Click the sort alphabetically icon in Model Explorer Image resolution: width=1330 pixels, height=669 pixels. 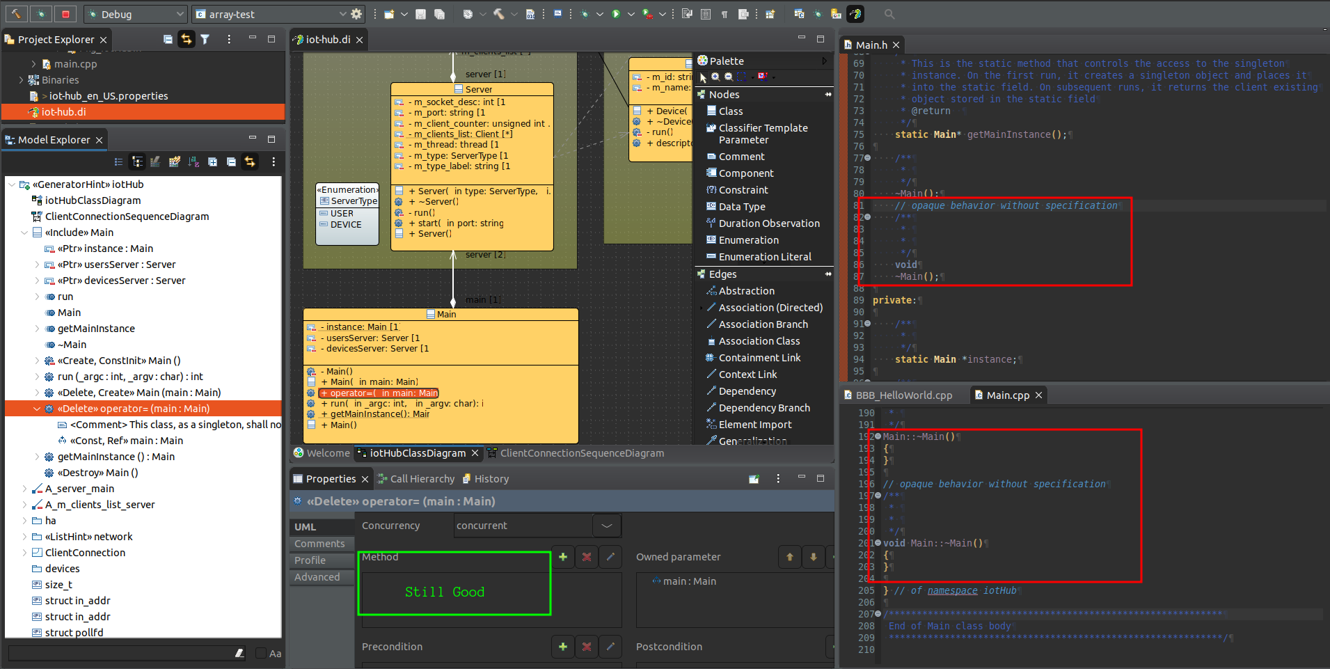tap(193, 162)
